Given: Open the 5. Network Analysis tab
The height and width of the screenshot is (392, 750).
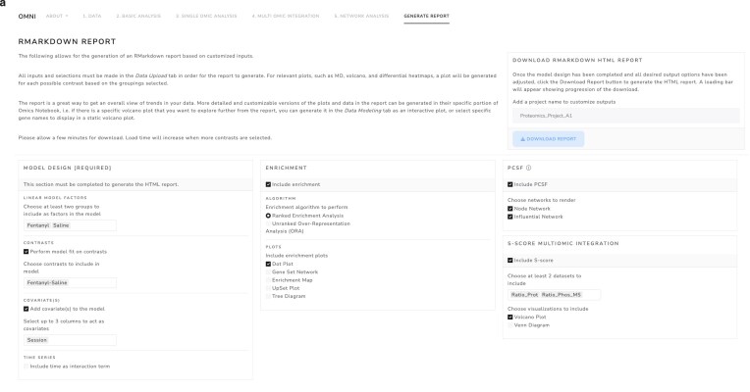Looking at the screenshot, I should (x=361, y=16).
